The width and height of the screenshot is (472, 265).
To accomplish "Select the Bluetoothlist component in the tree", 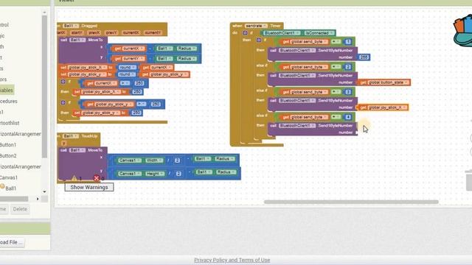I will pyautogui.click(x=10, y=123).
